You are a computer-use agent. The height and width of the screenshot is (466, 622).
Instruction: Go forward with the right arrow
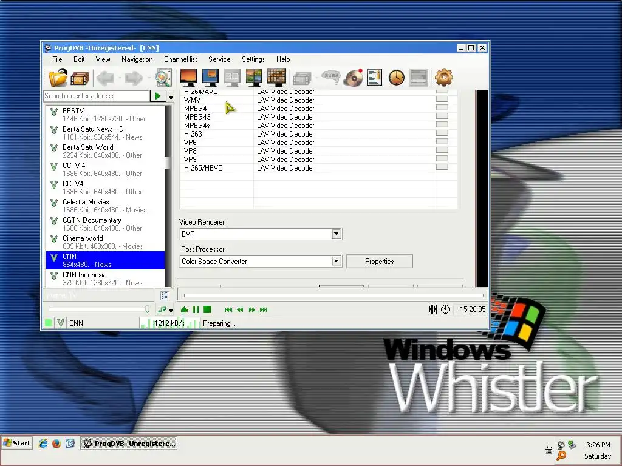[x=134, y=78]
